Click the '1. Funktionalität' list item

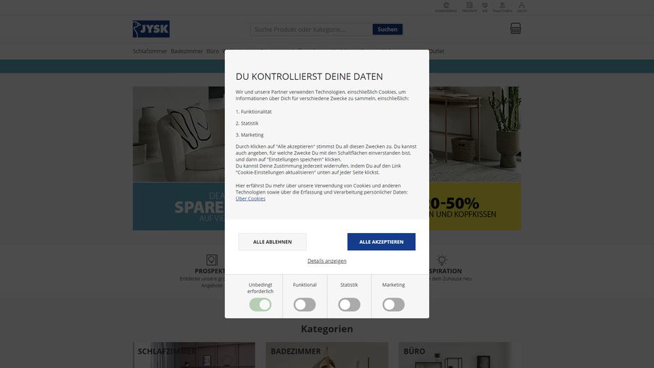pyautogui.click(x=253, y=111)
